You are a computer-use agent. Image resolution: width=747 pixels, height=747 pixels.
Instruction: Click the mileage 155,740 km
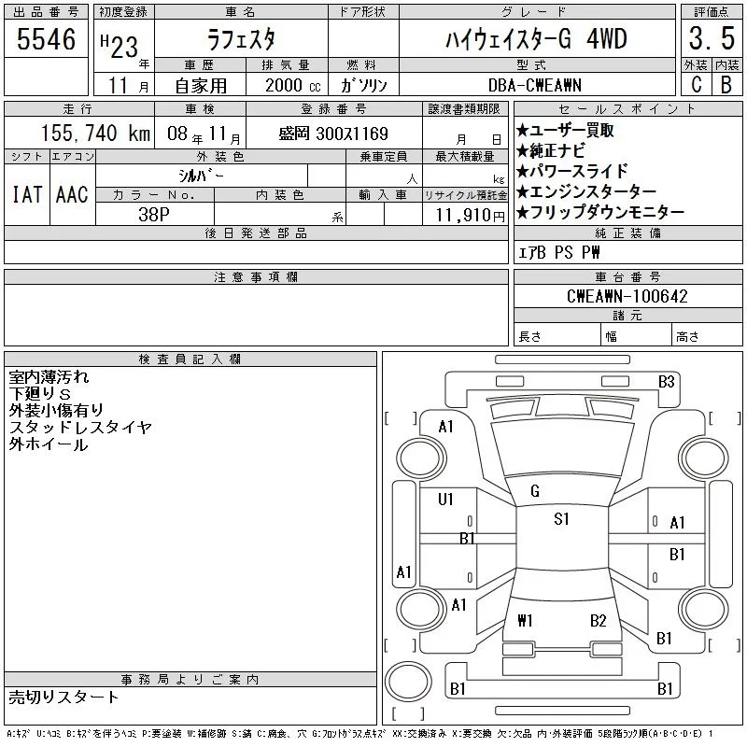[x=95, y=133]
